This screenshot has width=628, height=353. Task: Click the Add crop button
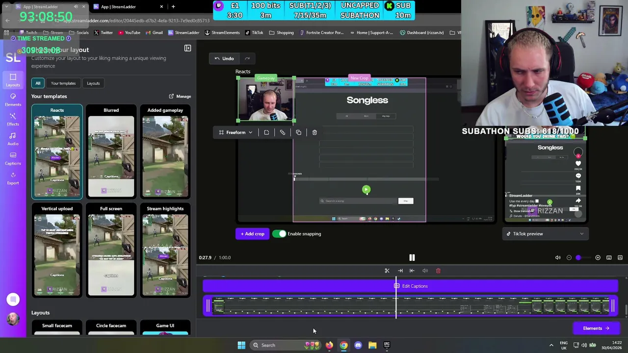[252, 234]
